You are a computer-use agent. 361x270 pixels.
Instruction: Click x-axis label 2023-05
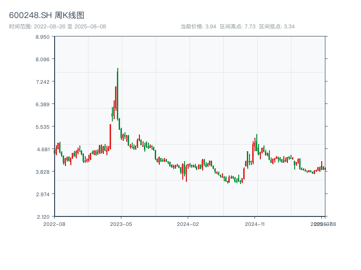tap(121, 224)
